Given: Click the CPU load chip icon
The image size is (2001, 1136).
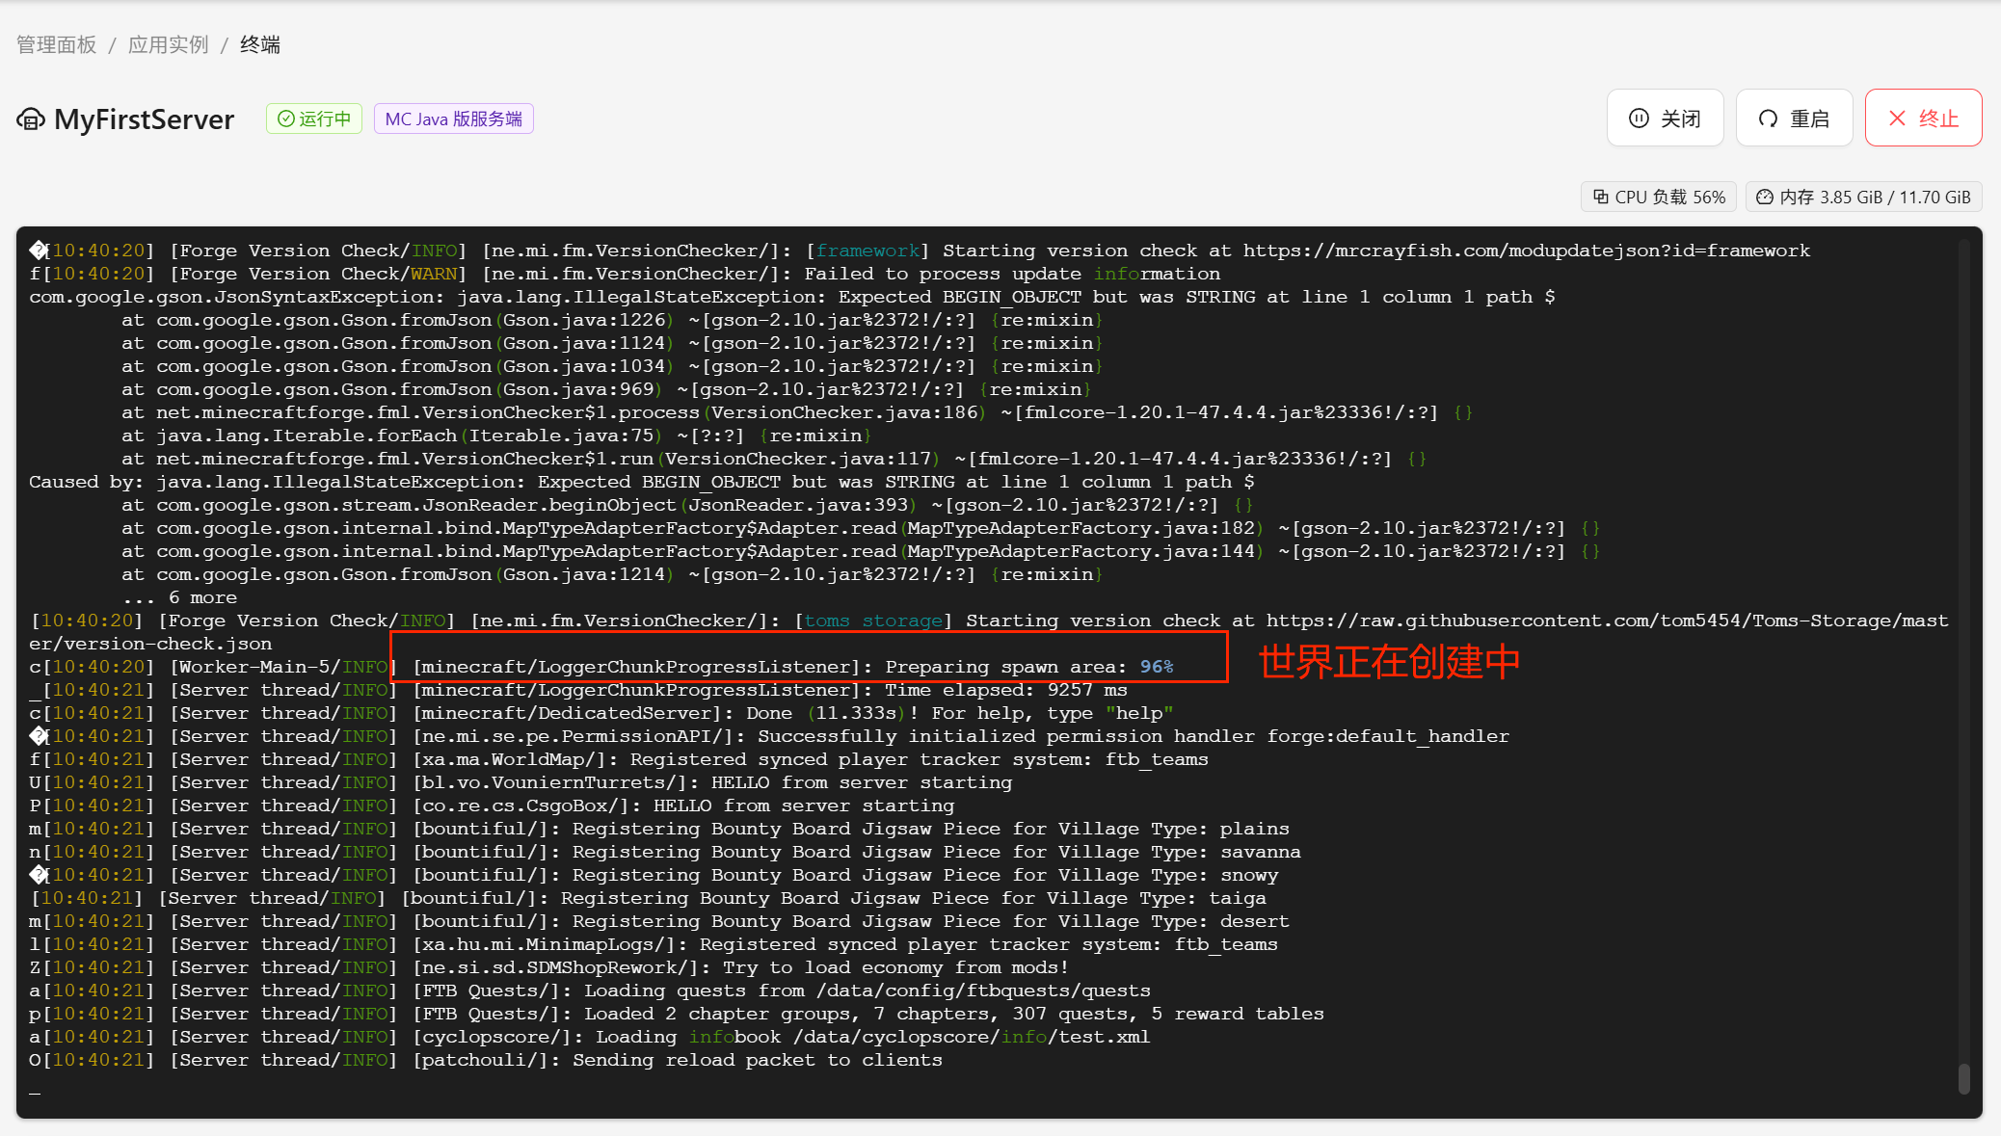Looking at the screenshot, I should [x=1601, y=197].
